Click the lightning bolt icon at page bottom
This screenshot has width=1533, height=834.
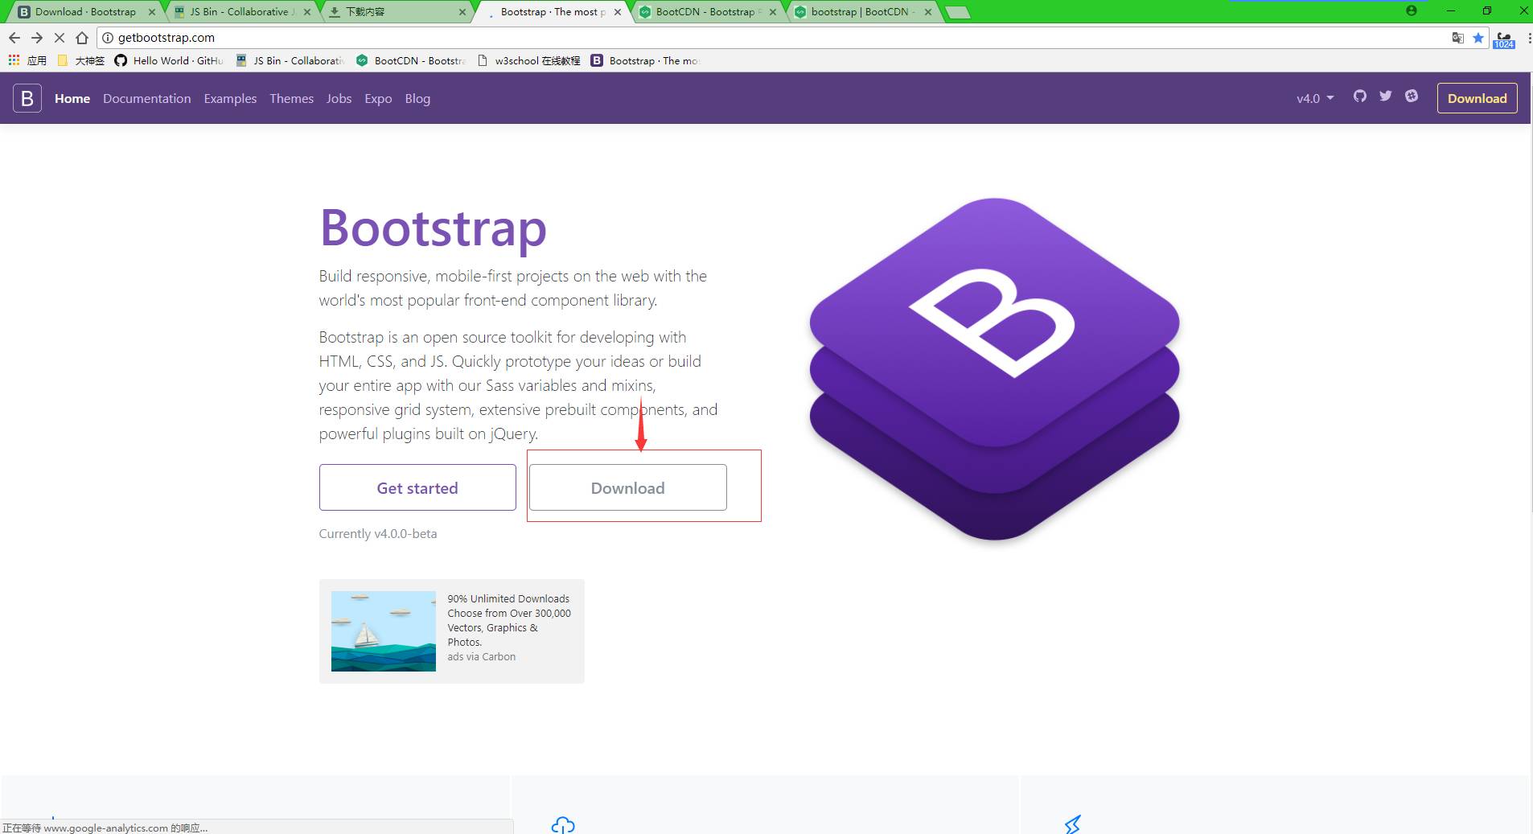[x=1073, y=825]
